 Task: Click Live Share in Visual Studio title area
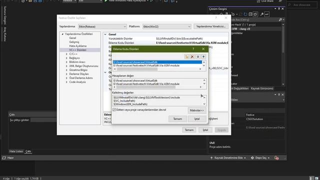tap(265, 1)
